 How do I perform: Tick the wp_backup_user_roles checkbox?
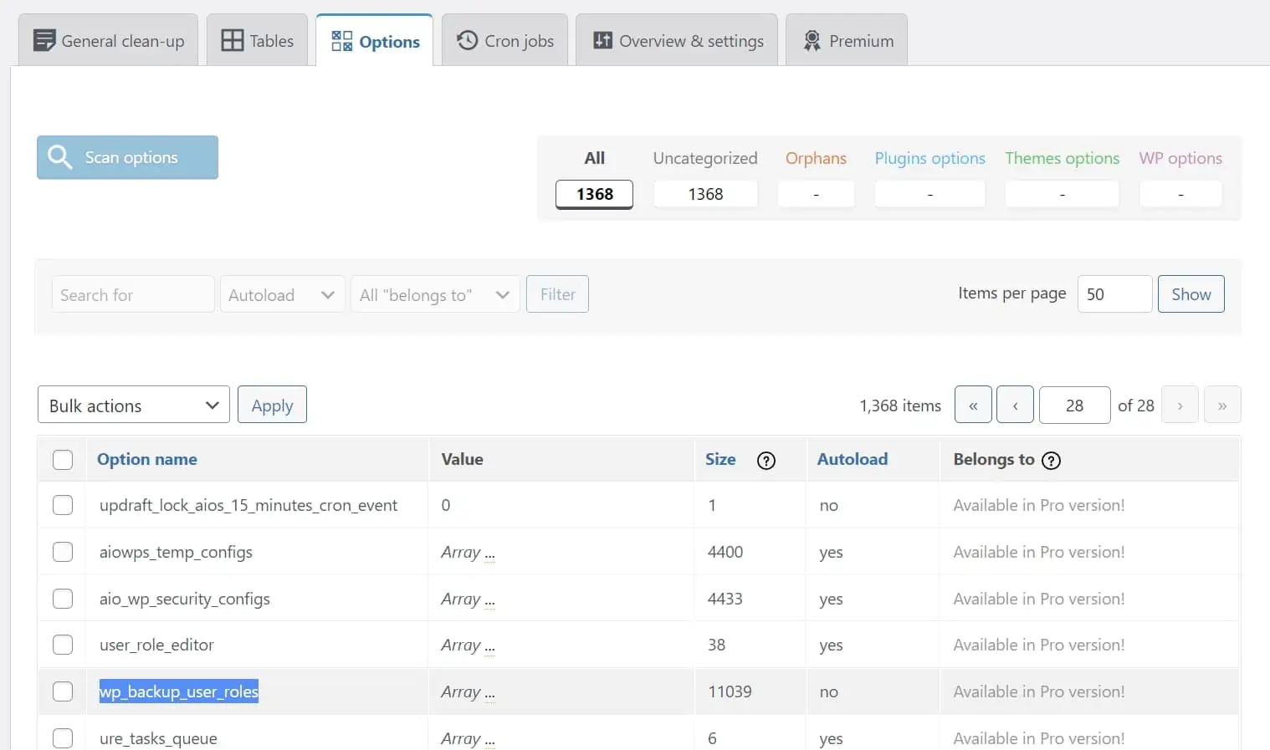tap(63, 691)
